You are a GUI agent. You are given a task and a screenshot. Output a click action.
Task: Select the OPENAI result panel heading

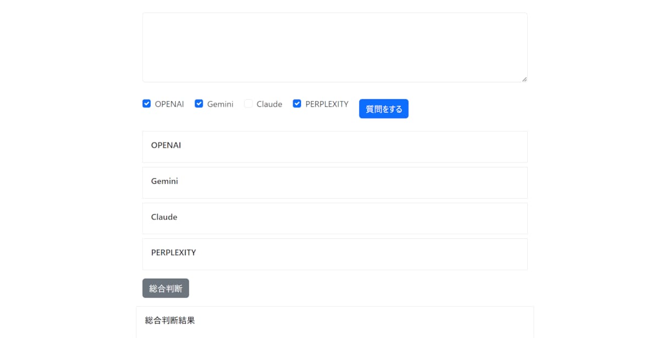[x=166, y=145]
